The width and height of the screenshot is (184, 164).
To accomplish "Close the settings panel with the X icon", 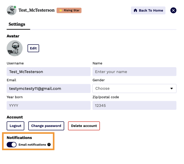I will click(173, 10).
